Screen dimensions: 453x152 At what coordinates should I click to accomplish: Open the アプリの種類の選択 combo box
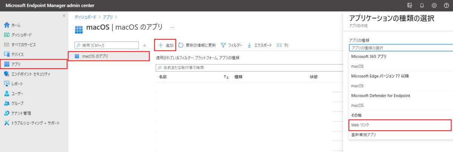(401, 48)
